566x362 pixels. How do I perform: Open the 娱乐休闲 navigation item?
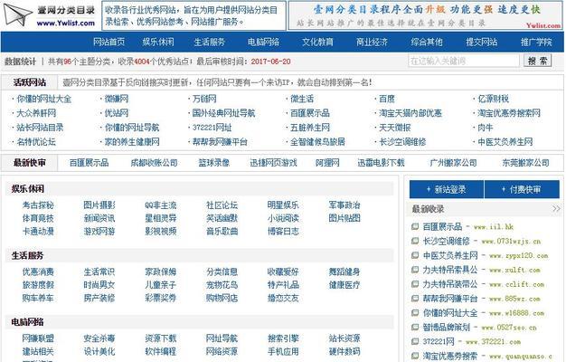(158, 42)
